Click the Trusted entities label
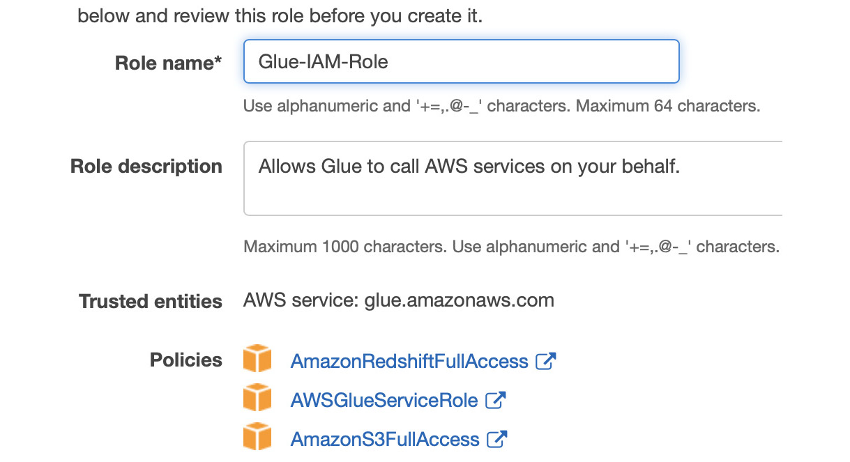This screenshot has width=850, height=462. [x=151, y=301]
